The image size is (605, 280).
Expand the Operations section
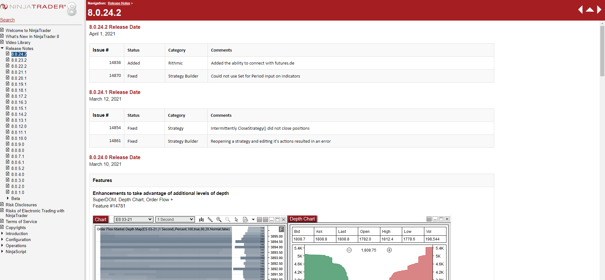[x=2, y=245]
